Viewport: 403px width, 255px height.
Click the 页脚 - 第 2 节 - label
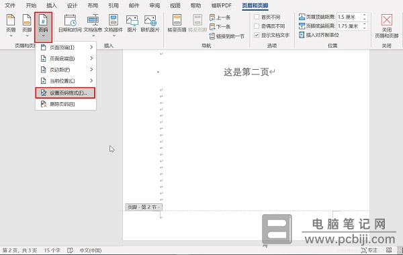(144, 207)
